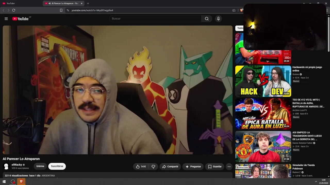Open the 'Hackeando mi propio juego online' thumbnail
This screenshot has height=185, width=330.
[263, 81]
